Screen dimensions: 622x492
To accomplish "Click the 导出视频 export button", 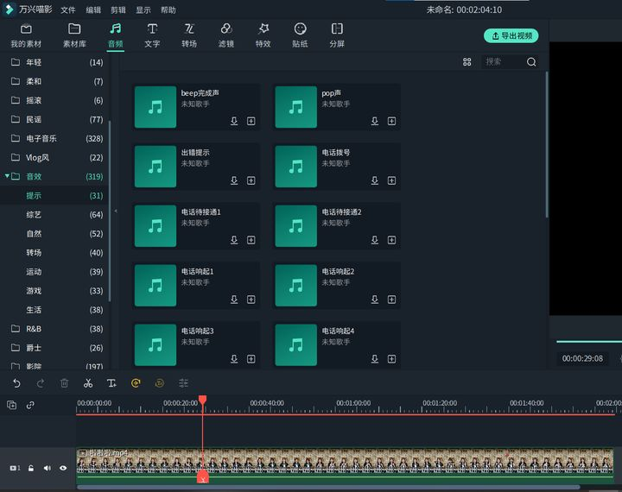I will point(511,35).
